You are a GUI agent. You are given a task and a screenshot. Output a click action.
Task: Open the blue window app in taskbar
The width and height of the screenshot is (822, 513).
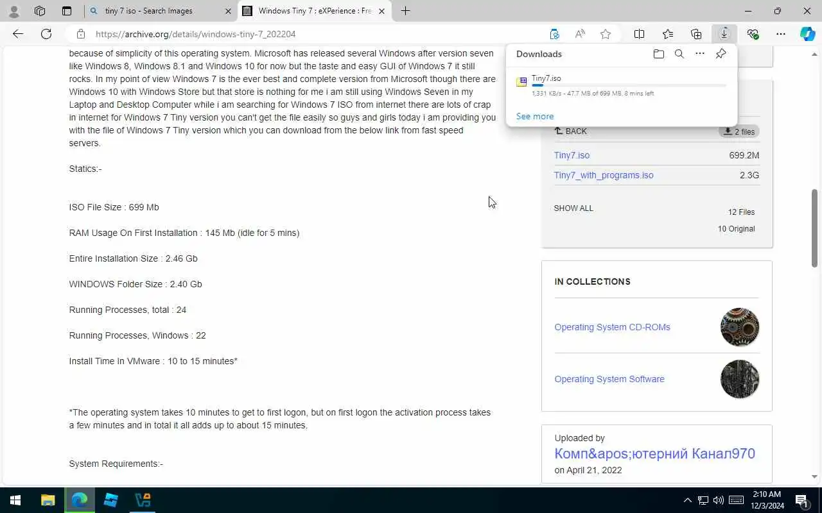110,500
